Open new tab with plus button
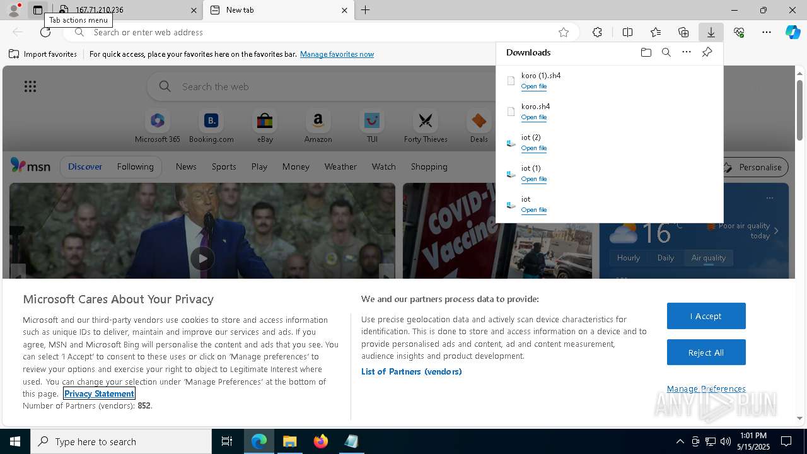 pyautogui.click(x=366, y=10)
